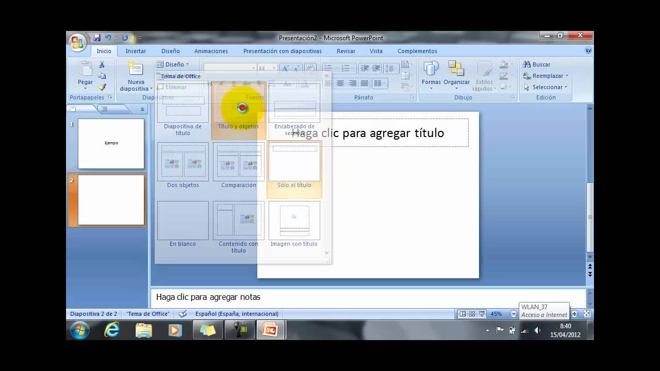
Task: Open Windows Explorer folder on taskbar
Action: (144, 330)
